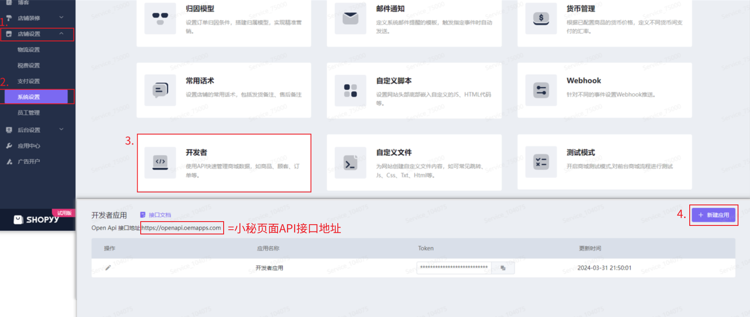Expand the 后台设置 menu chevron
750x317 pixels.
point(61,129)
